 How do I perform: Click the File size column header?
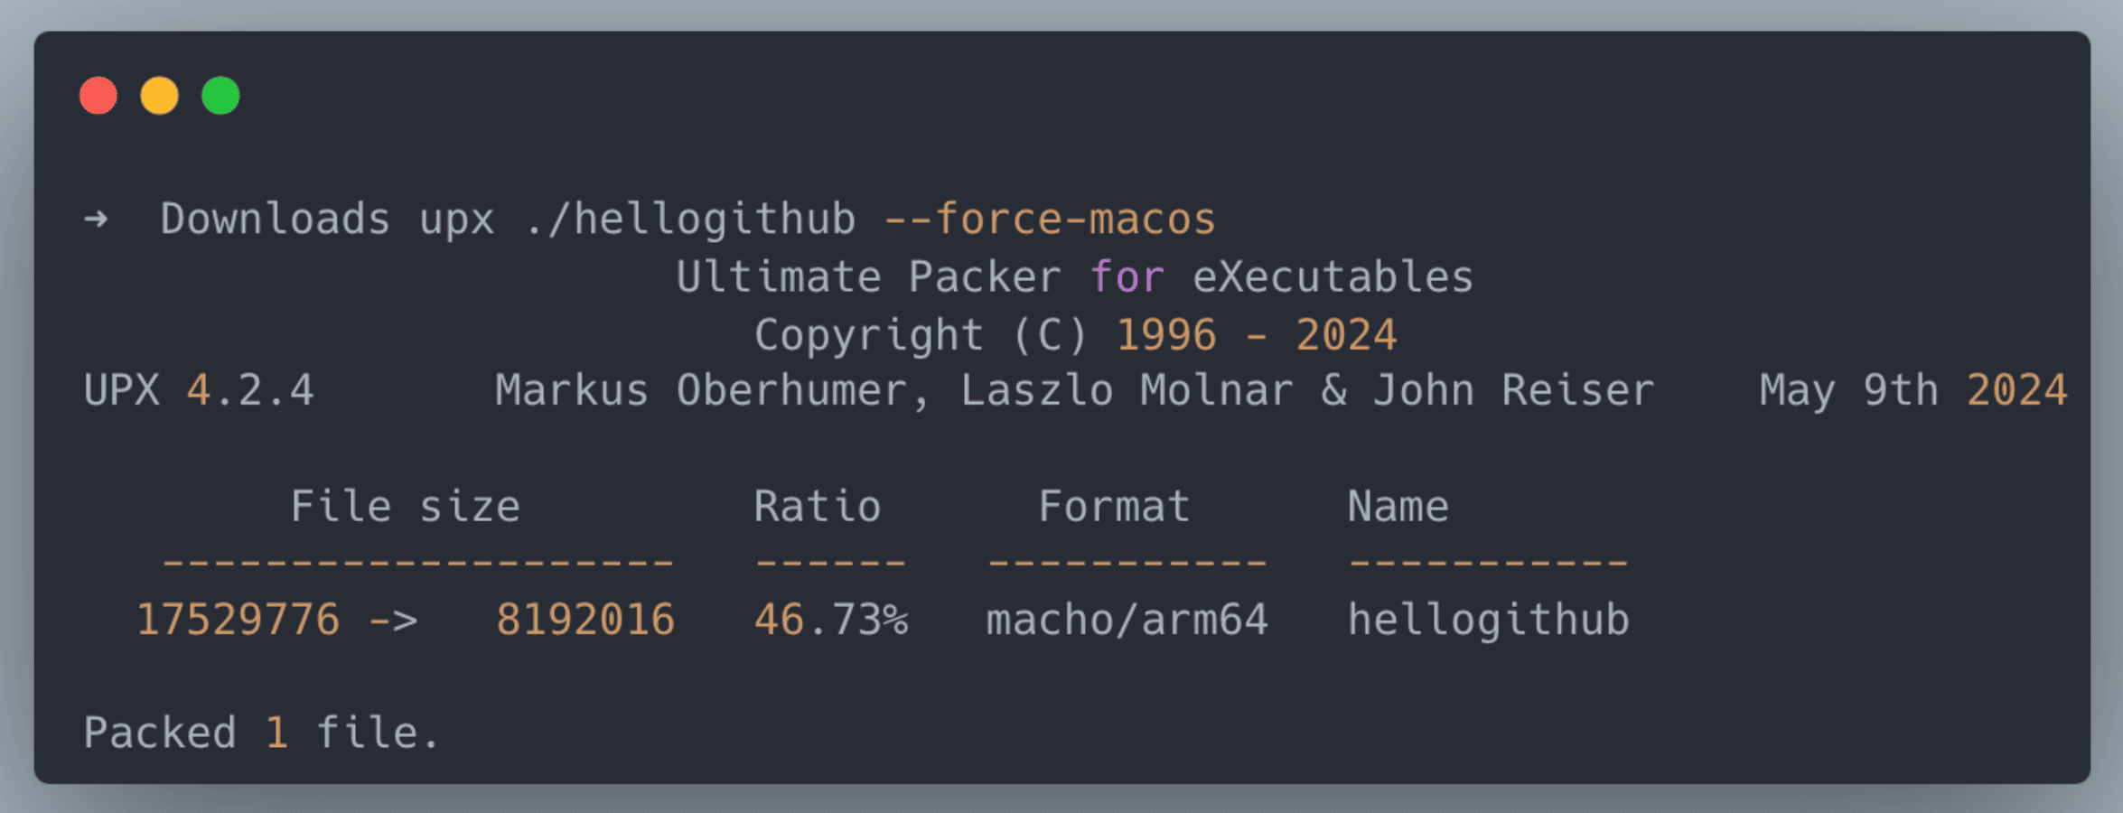[x=406, y=506]
